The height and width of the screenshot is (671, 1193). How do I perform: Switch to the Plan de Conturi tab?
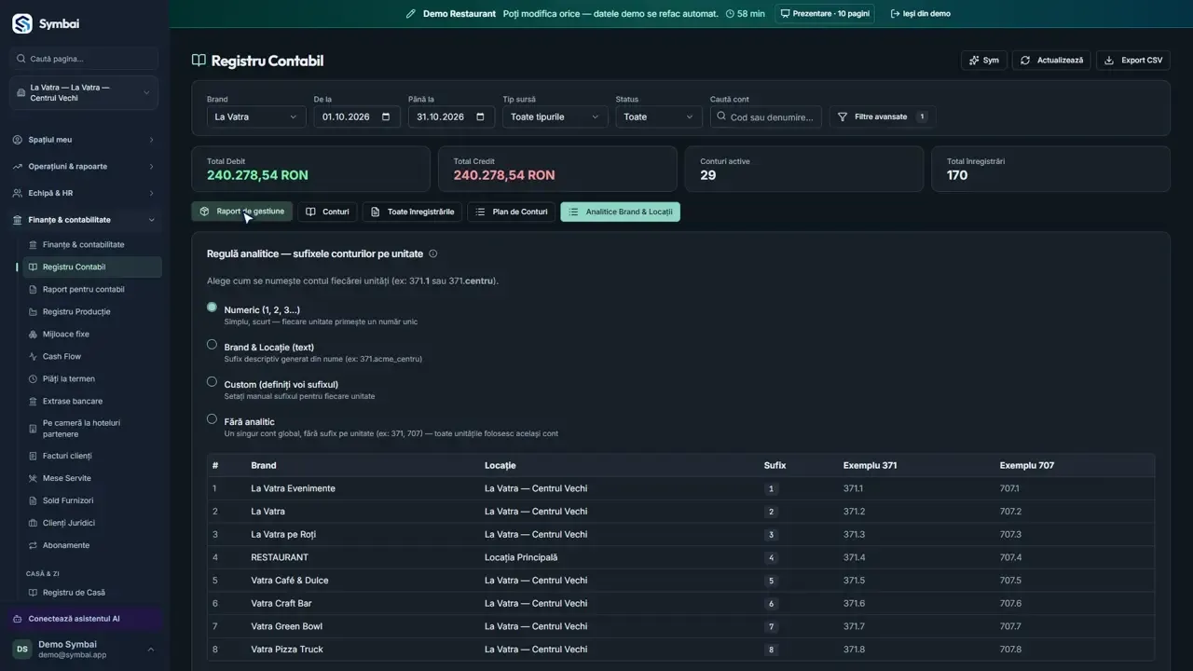tap(512, 212)
